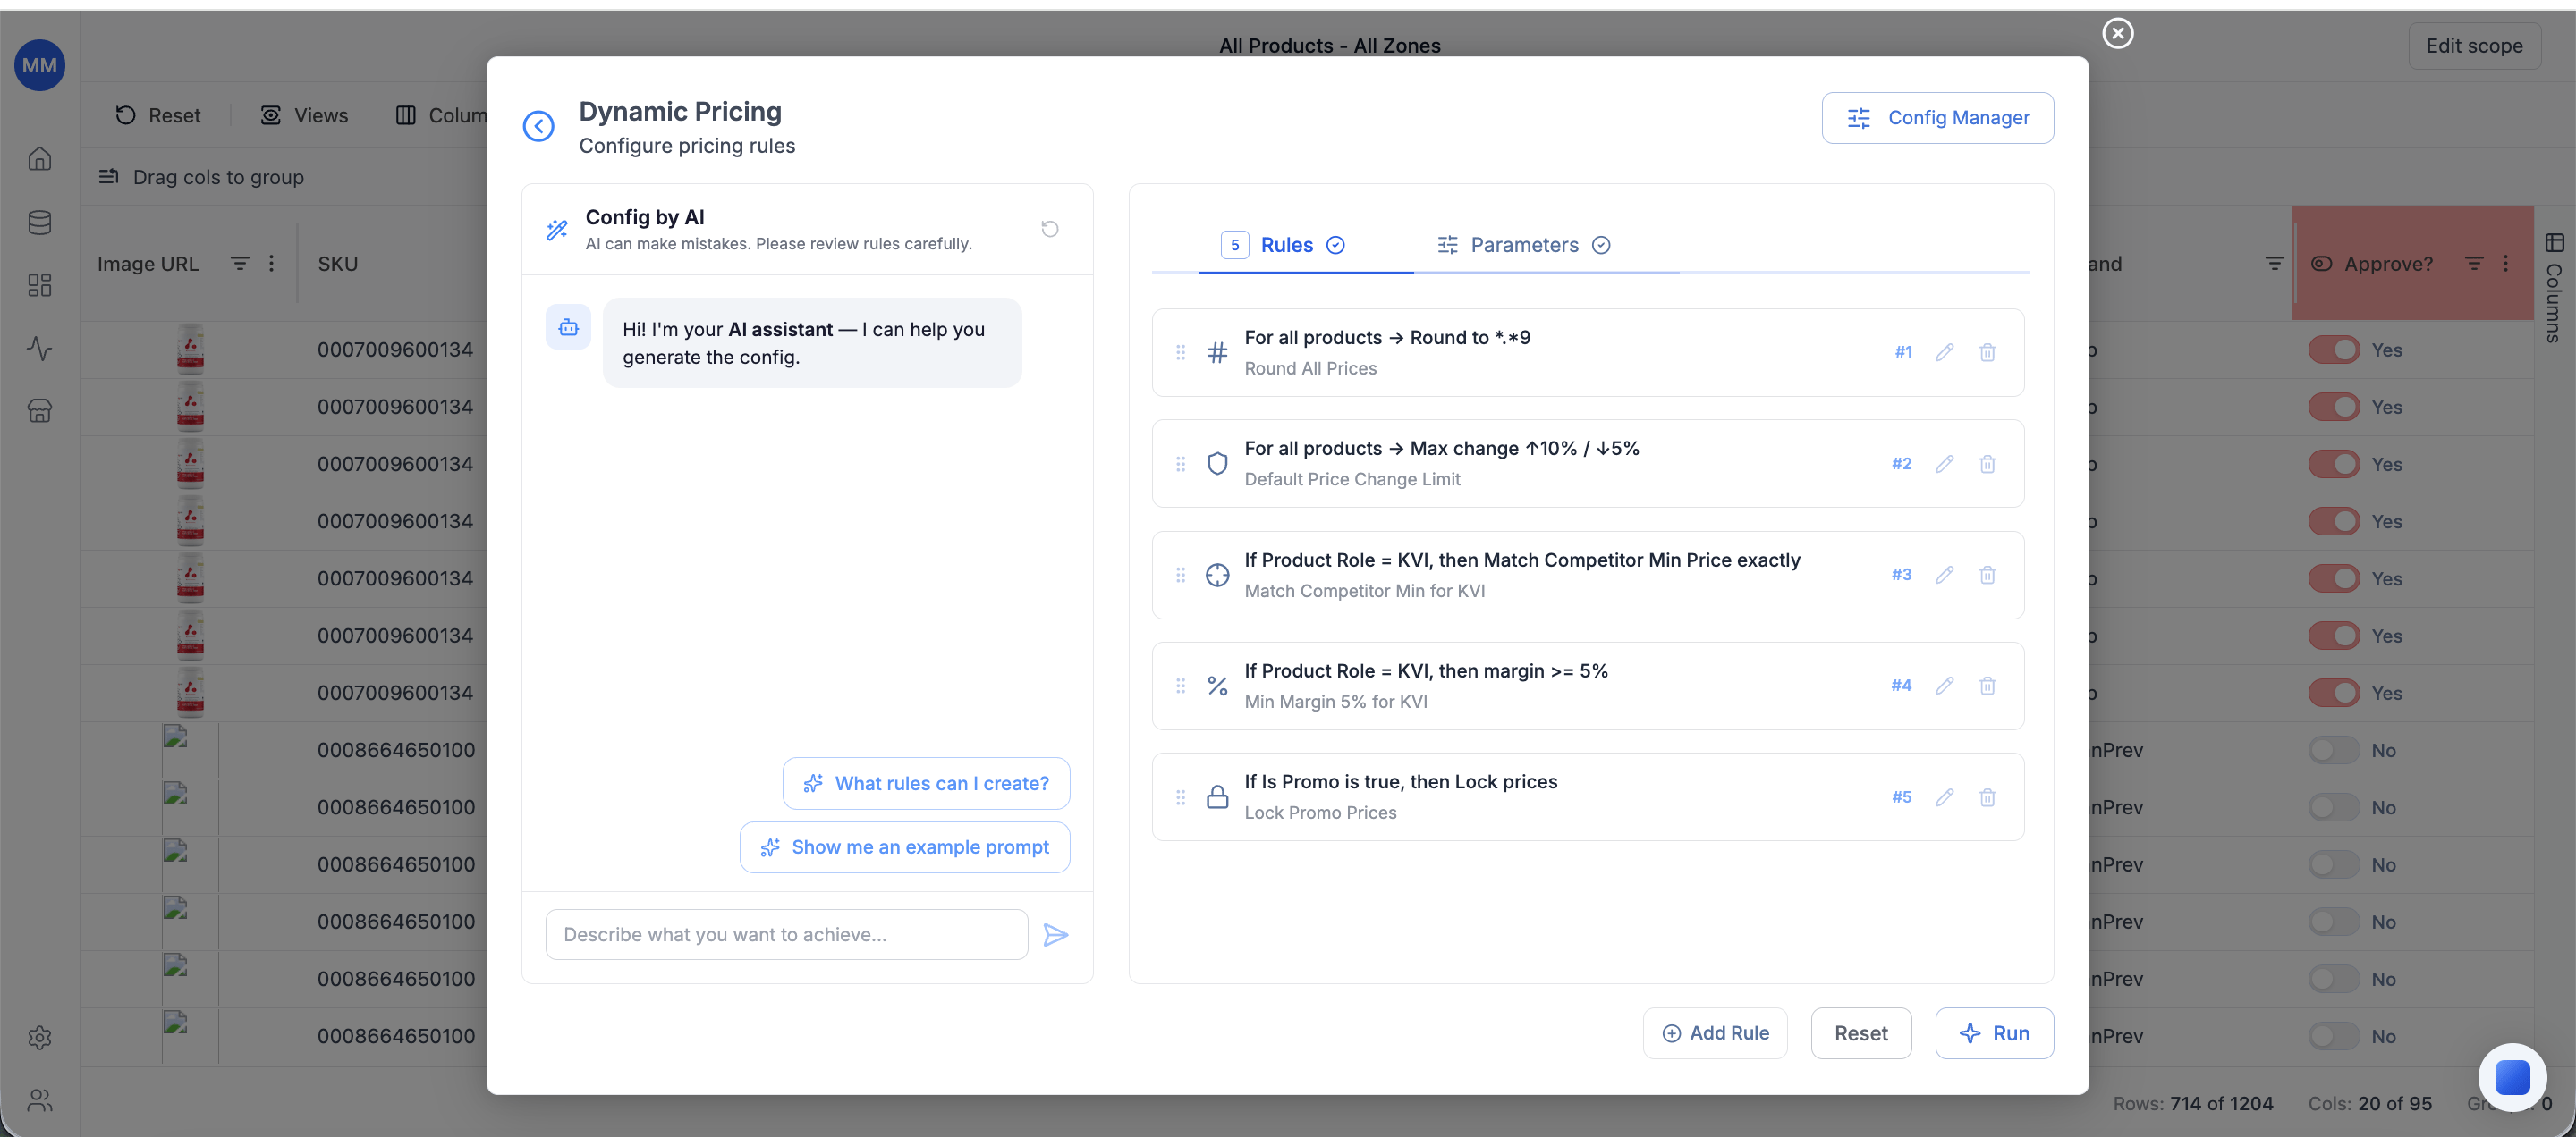Open the users icon in sidebar

pyautogui.click(x=40, y=1100)
